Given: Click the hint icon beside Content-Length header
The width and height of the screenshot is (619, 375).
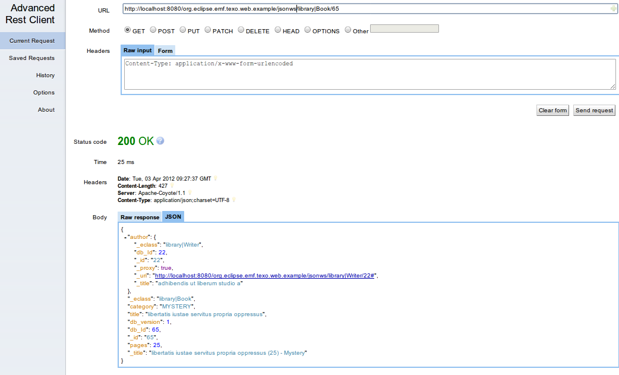Looking at the screenshot, I should [172, 185].
